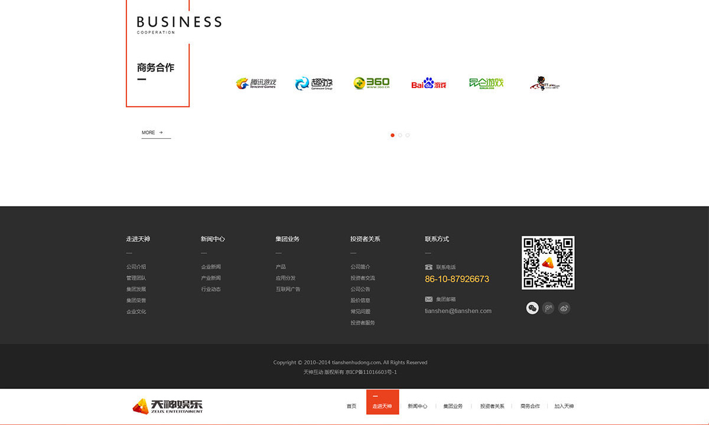Select 加入天神 in the navigation bar
Image resolution: width=709 pixels, height=425 pixels.
click(564, 406)
